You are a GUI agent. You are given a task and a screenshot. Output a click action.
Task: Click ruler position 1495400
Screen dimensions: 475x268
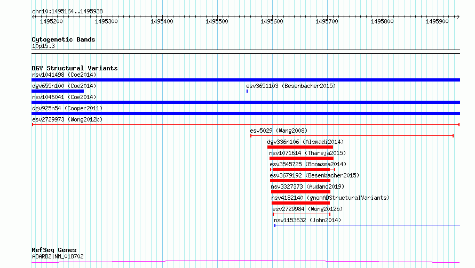click(x=162, y=21)
